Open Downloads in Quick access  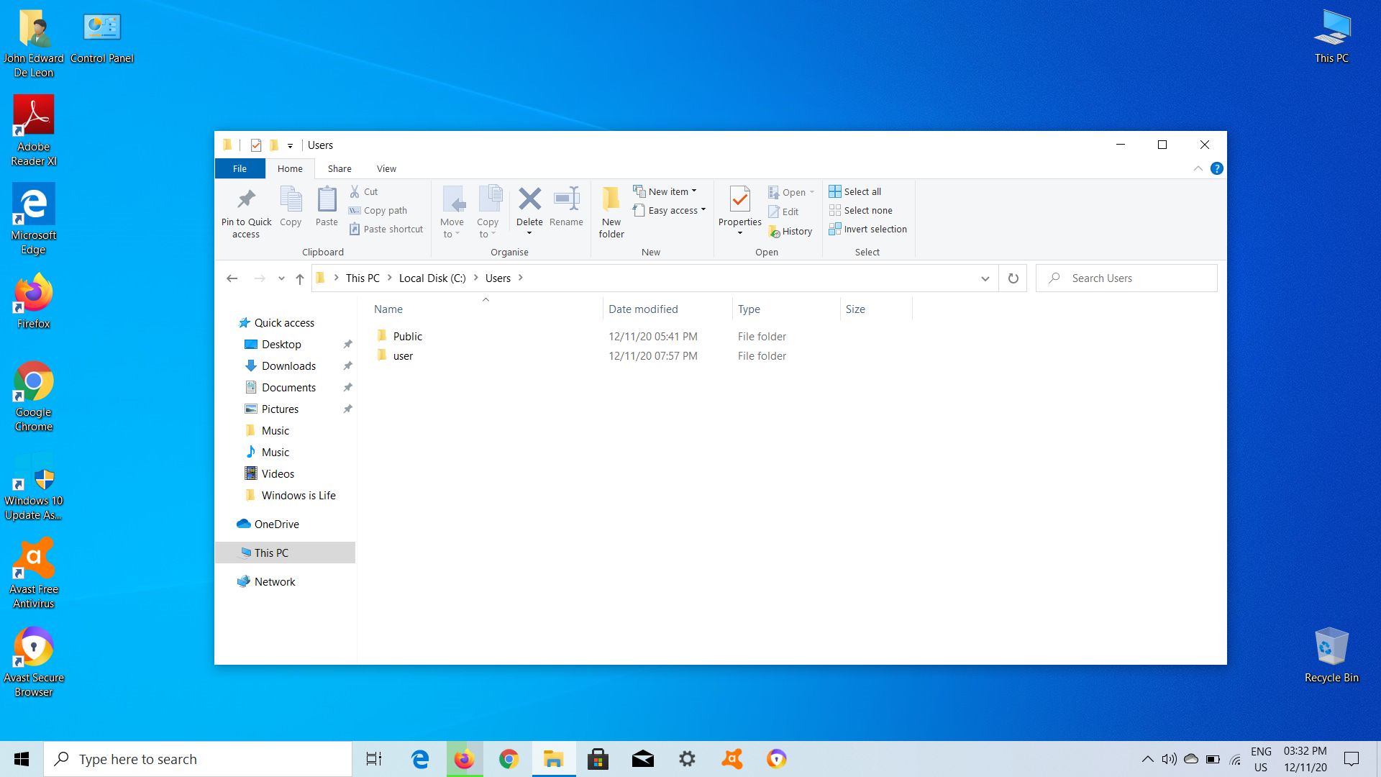point(288,365)
